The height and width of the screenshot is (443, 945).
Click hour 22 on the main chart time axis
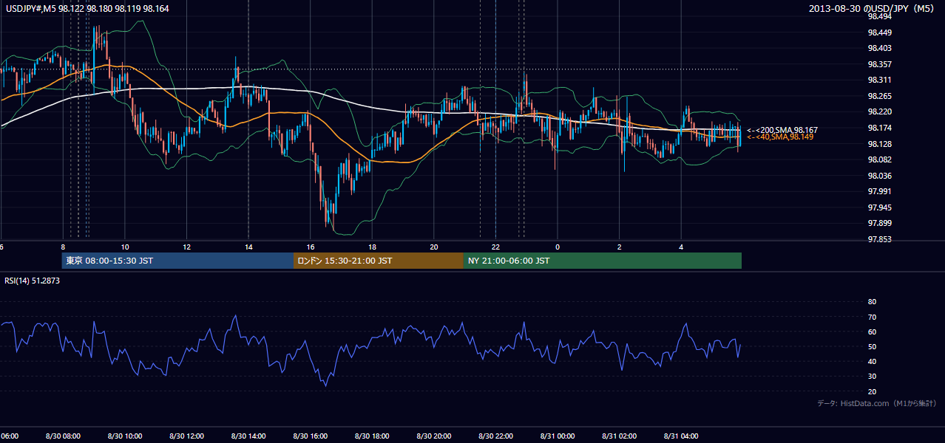point(495,247)
